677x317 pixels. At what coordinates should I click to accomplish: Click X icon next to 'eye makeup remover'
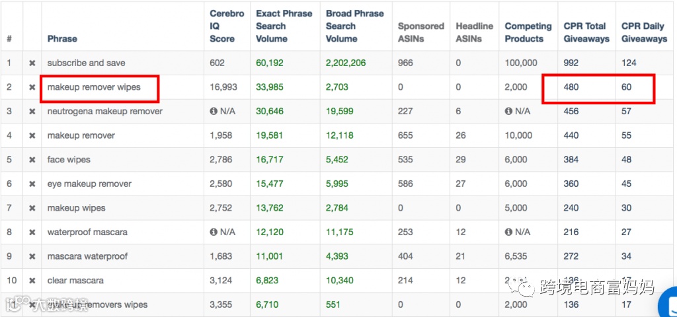(32, 184)
